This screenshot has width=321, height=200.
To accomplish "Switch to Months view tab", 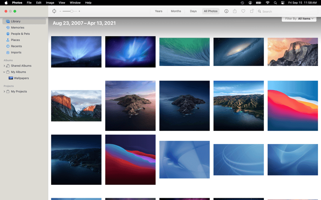I will [x=176, y=11].
